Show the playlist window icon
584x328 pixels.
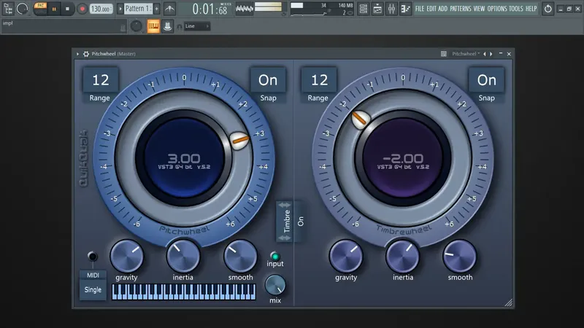pos(363,9)
